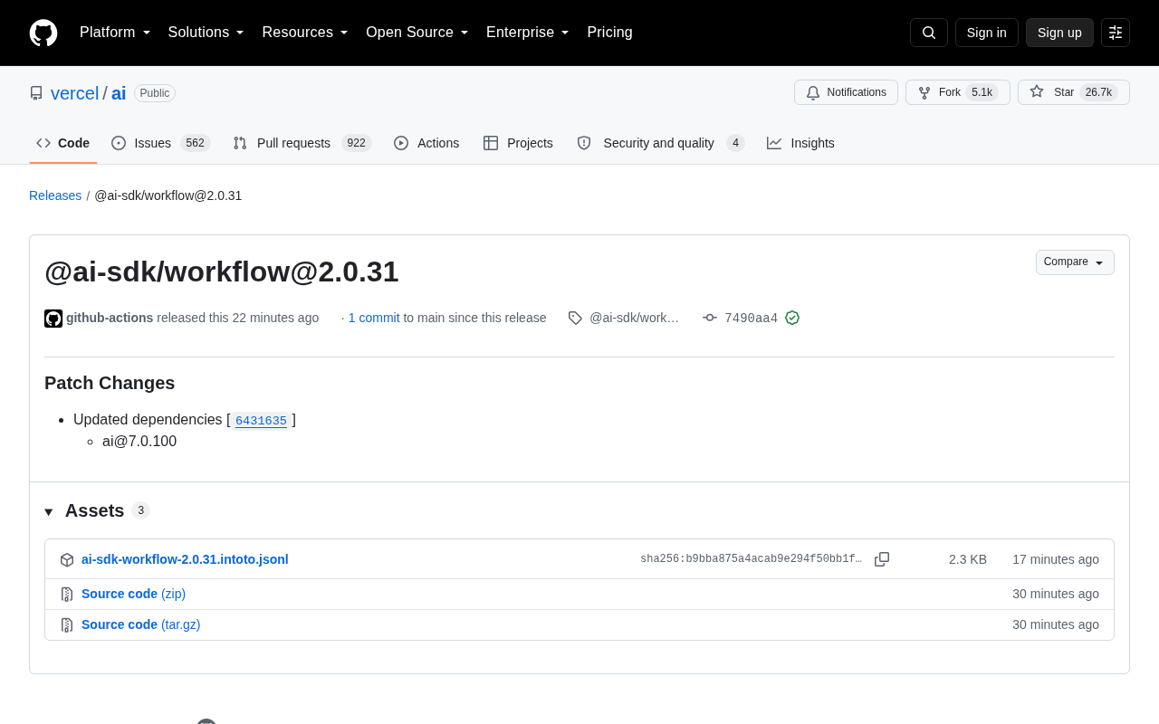
Task: Open the appearance settings sliders icon
Action: (x=1116, y=33)
